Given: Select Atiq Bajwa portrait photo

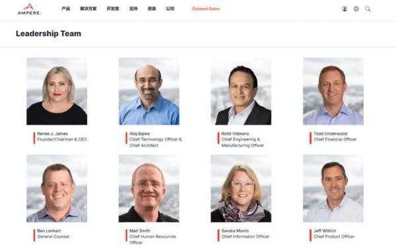Looking at the screenshot, I should [149, 91].
